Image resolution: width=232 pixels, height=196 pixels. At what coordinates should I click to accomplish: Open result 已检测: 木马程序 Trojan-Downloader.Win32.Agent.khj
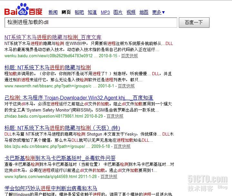(x=79, y=98)
